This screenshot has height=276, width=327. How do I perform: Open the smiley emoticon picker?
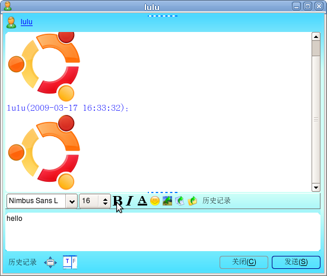[155, 201]
